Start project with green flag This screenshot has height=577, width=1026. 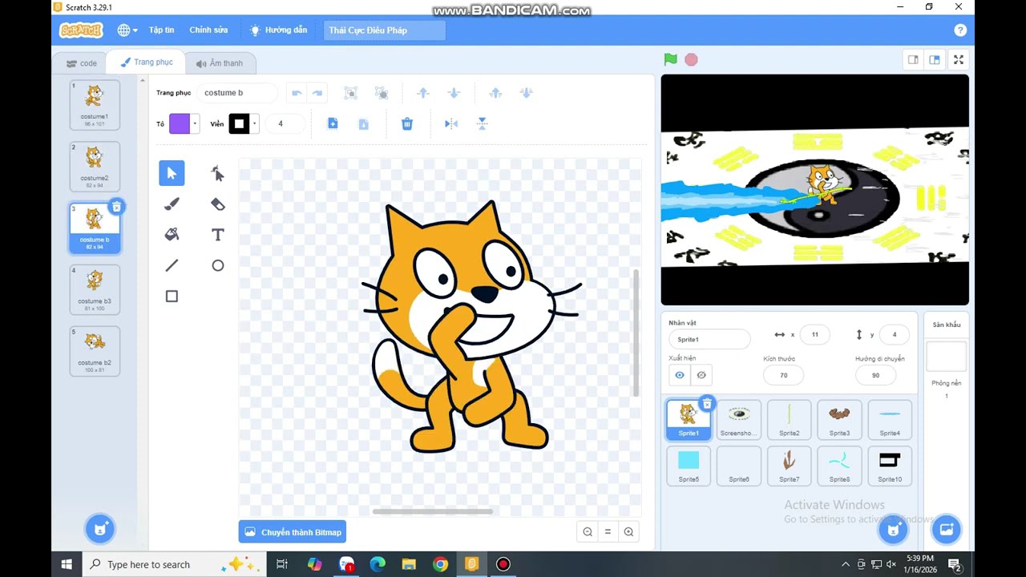(670, 59)
